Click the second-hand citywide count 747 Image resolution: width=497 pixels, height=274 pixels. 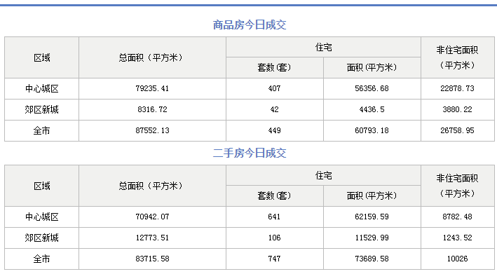point(275,259)
